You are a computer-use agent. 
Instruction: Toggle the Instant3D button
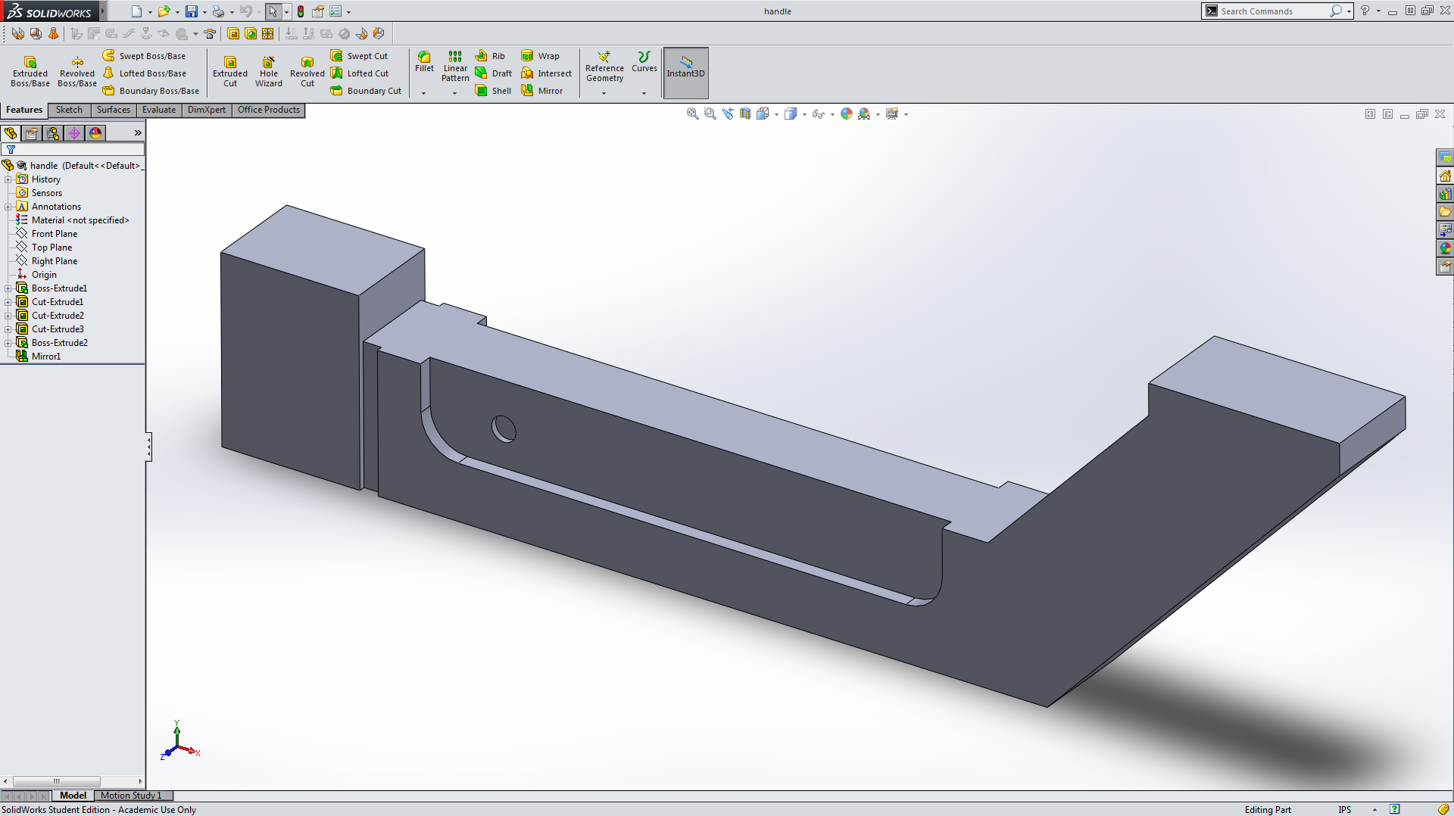pos(685,72)
